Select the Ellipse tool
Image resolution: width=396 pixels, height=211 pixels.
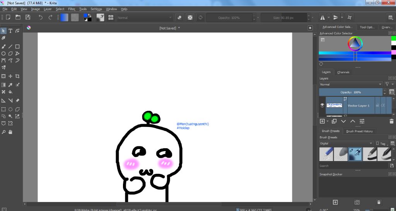(x=3, y=53)
